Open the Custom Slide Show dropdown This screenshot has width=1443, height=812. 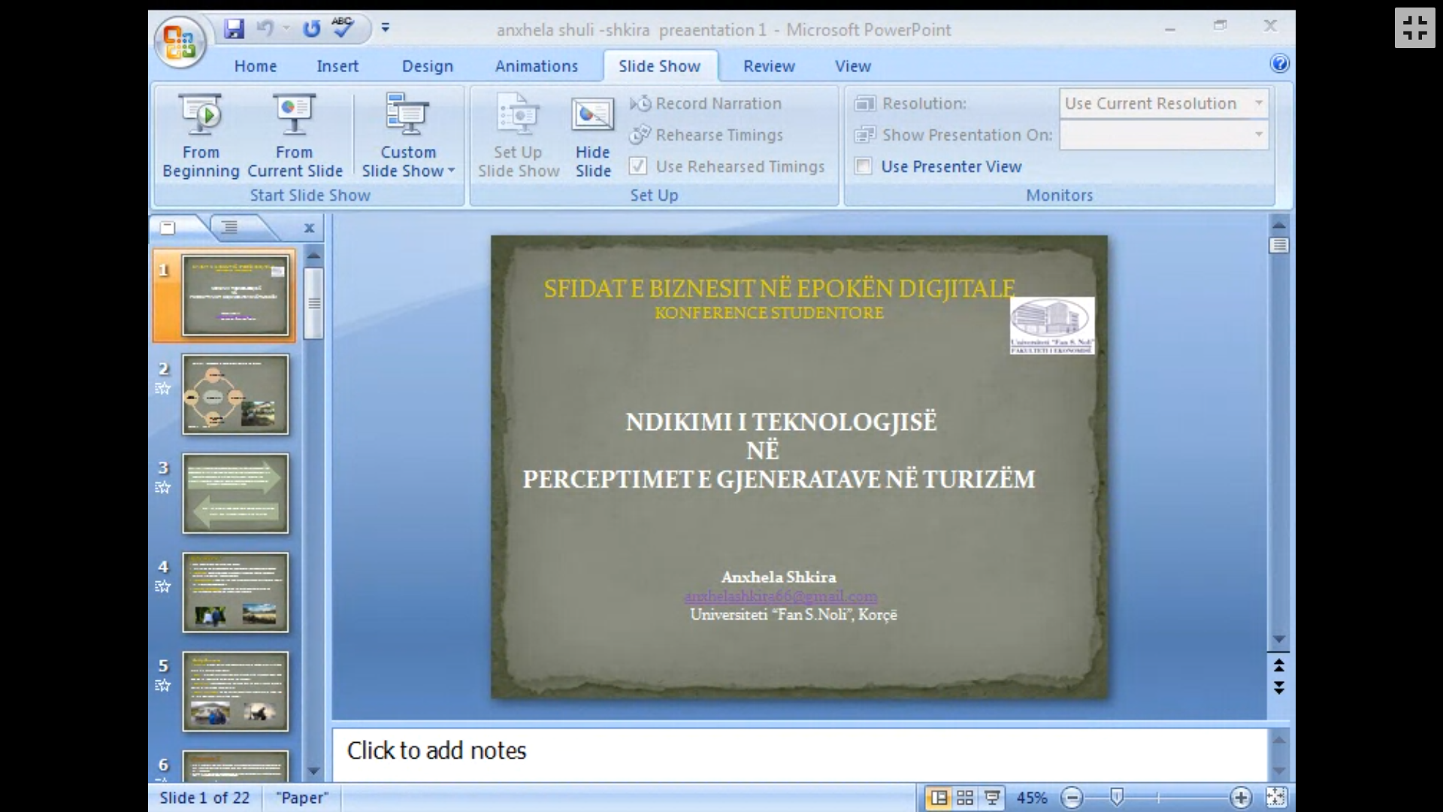pyautogui.click(x=408, y=135)
